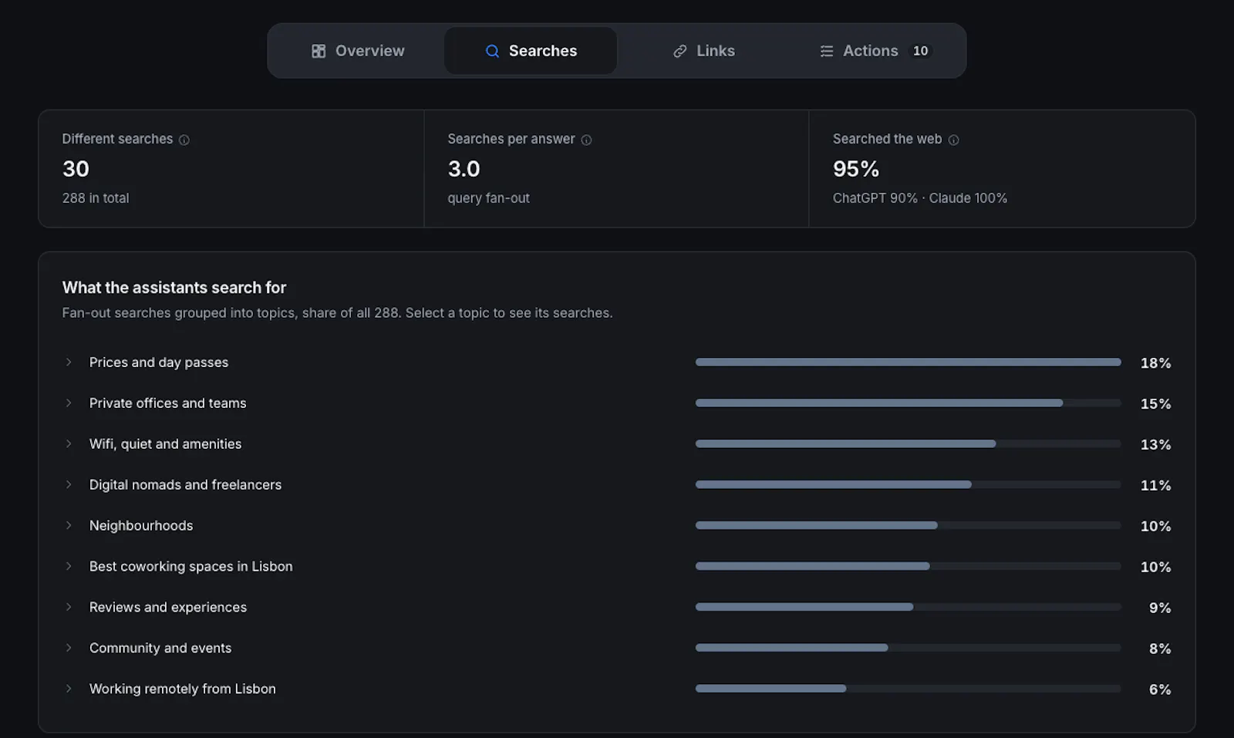This screenshot has width=1234, height=738.
Task: Click the Actions count badge 10
Action: click(x=920, y=51)
